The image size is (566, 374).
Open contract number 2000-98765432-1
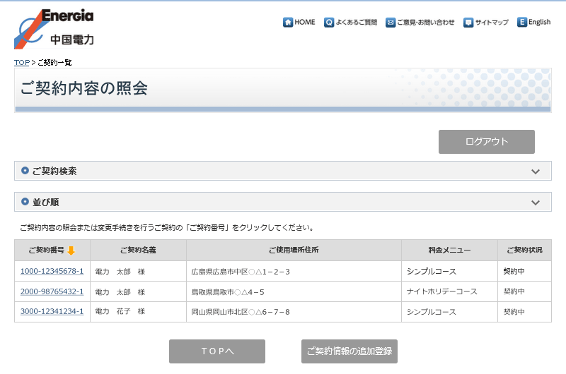(x=52, y=291)
